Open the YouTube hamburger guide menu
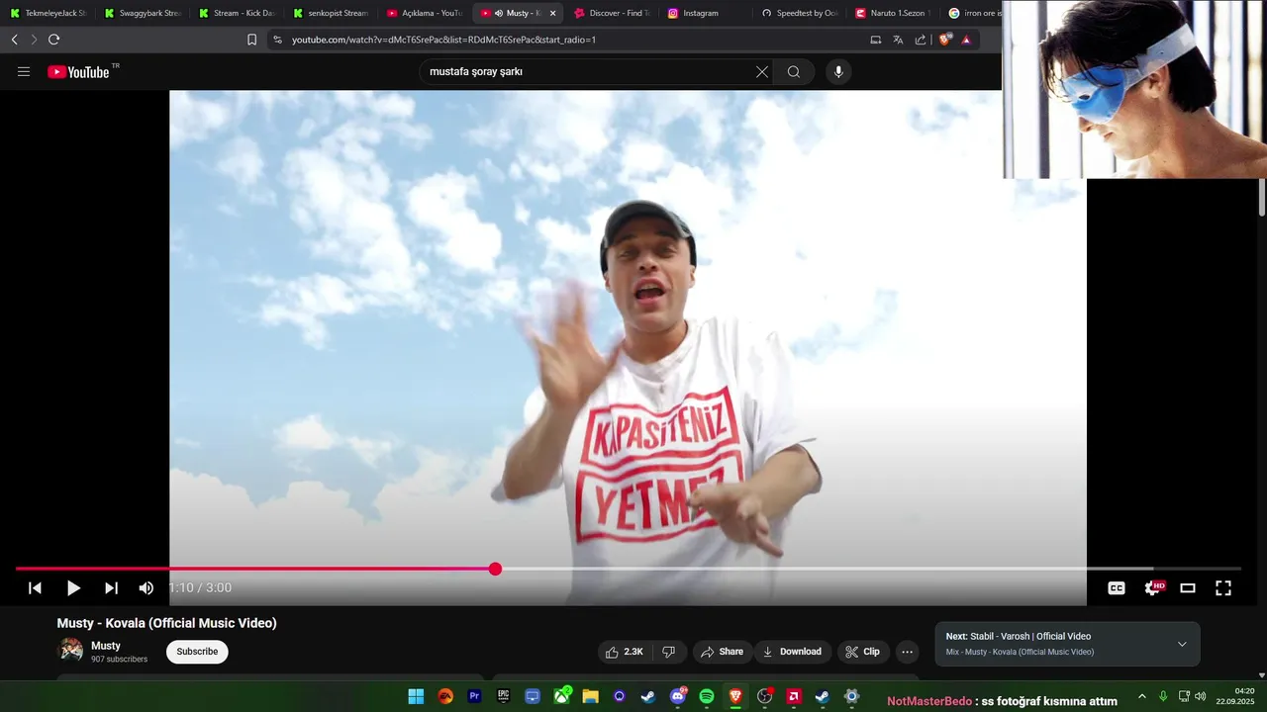The width and height of the screenshot is (1267, 712). [24, 71]
